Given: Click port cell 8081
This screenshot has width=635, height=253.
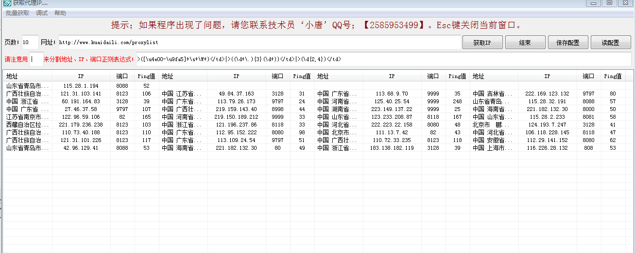Looking at the screenshot, I should click(x=588, y=117).
